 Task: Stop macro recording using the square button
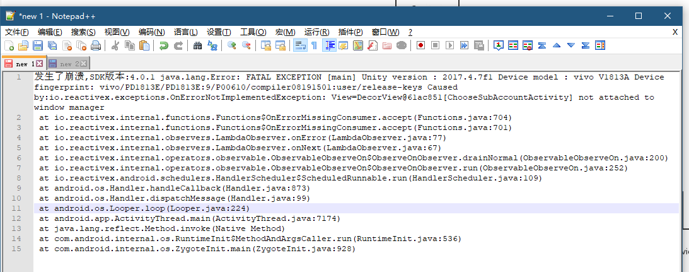[435, 45]
